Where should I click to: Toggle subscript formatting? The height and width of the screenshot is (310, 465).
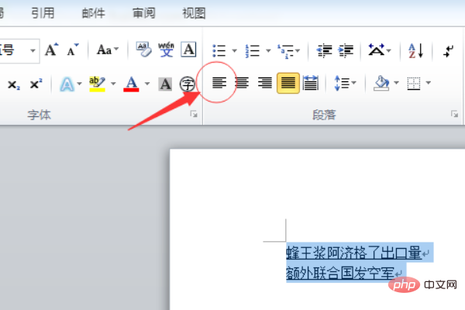point(13,84)
